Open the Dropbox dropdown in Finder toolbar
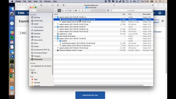 coord(109,10)
